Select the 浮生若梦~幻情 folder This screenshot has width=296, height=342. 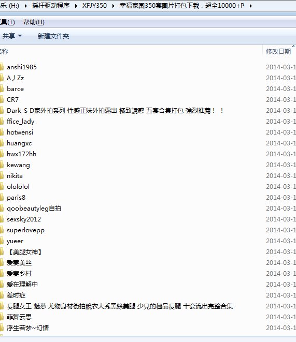click(x=28, y=328)
